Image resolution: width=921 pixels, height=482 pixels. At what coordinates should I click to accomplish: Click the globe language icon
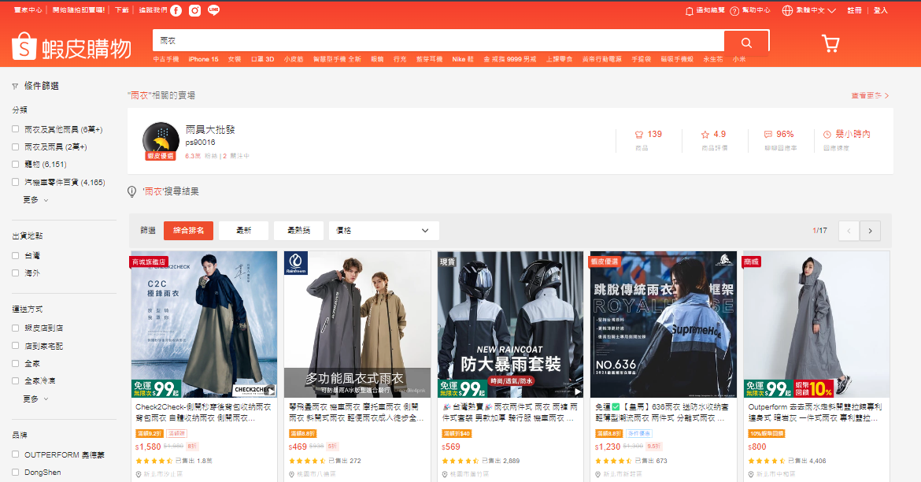point(787,10)
